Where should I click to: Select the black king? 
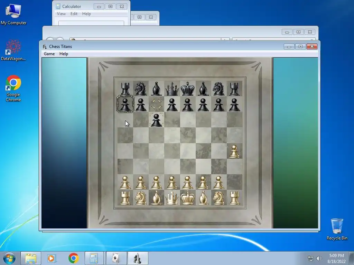(188, 89)
